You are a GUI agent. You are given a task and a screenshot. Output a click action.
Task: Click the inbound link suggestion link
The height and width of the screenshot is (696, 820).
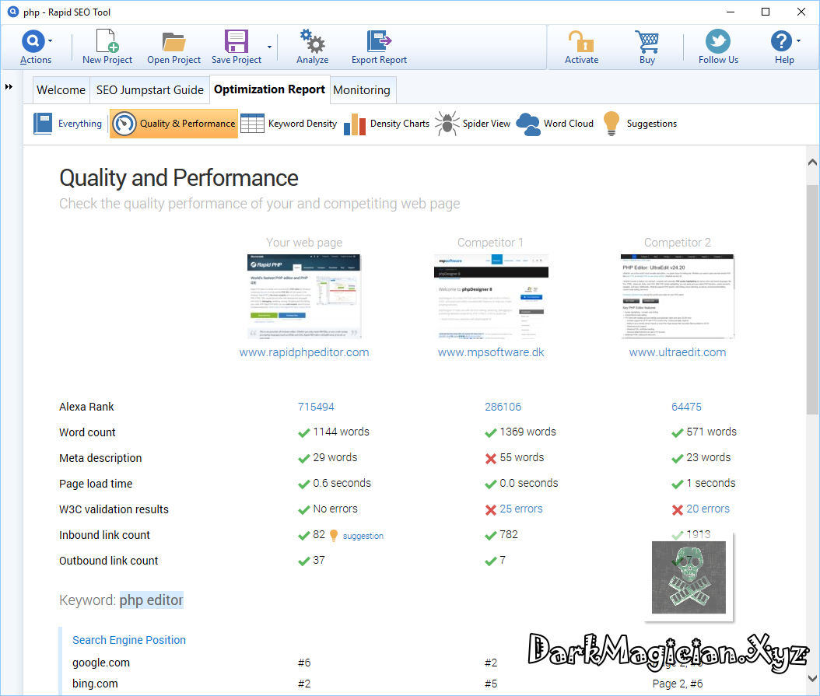363,536
